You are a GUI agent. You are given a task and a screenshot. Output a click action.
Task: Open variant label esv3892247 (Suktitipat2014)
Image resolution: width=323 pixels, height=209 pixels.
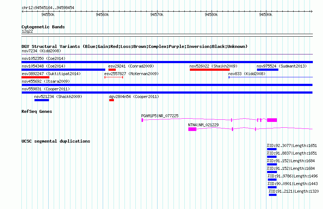coord(51,74)
